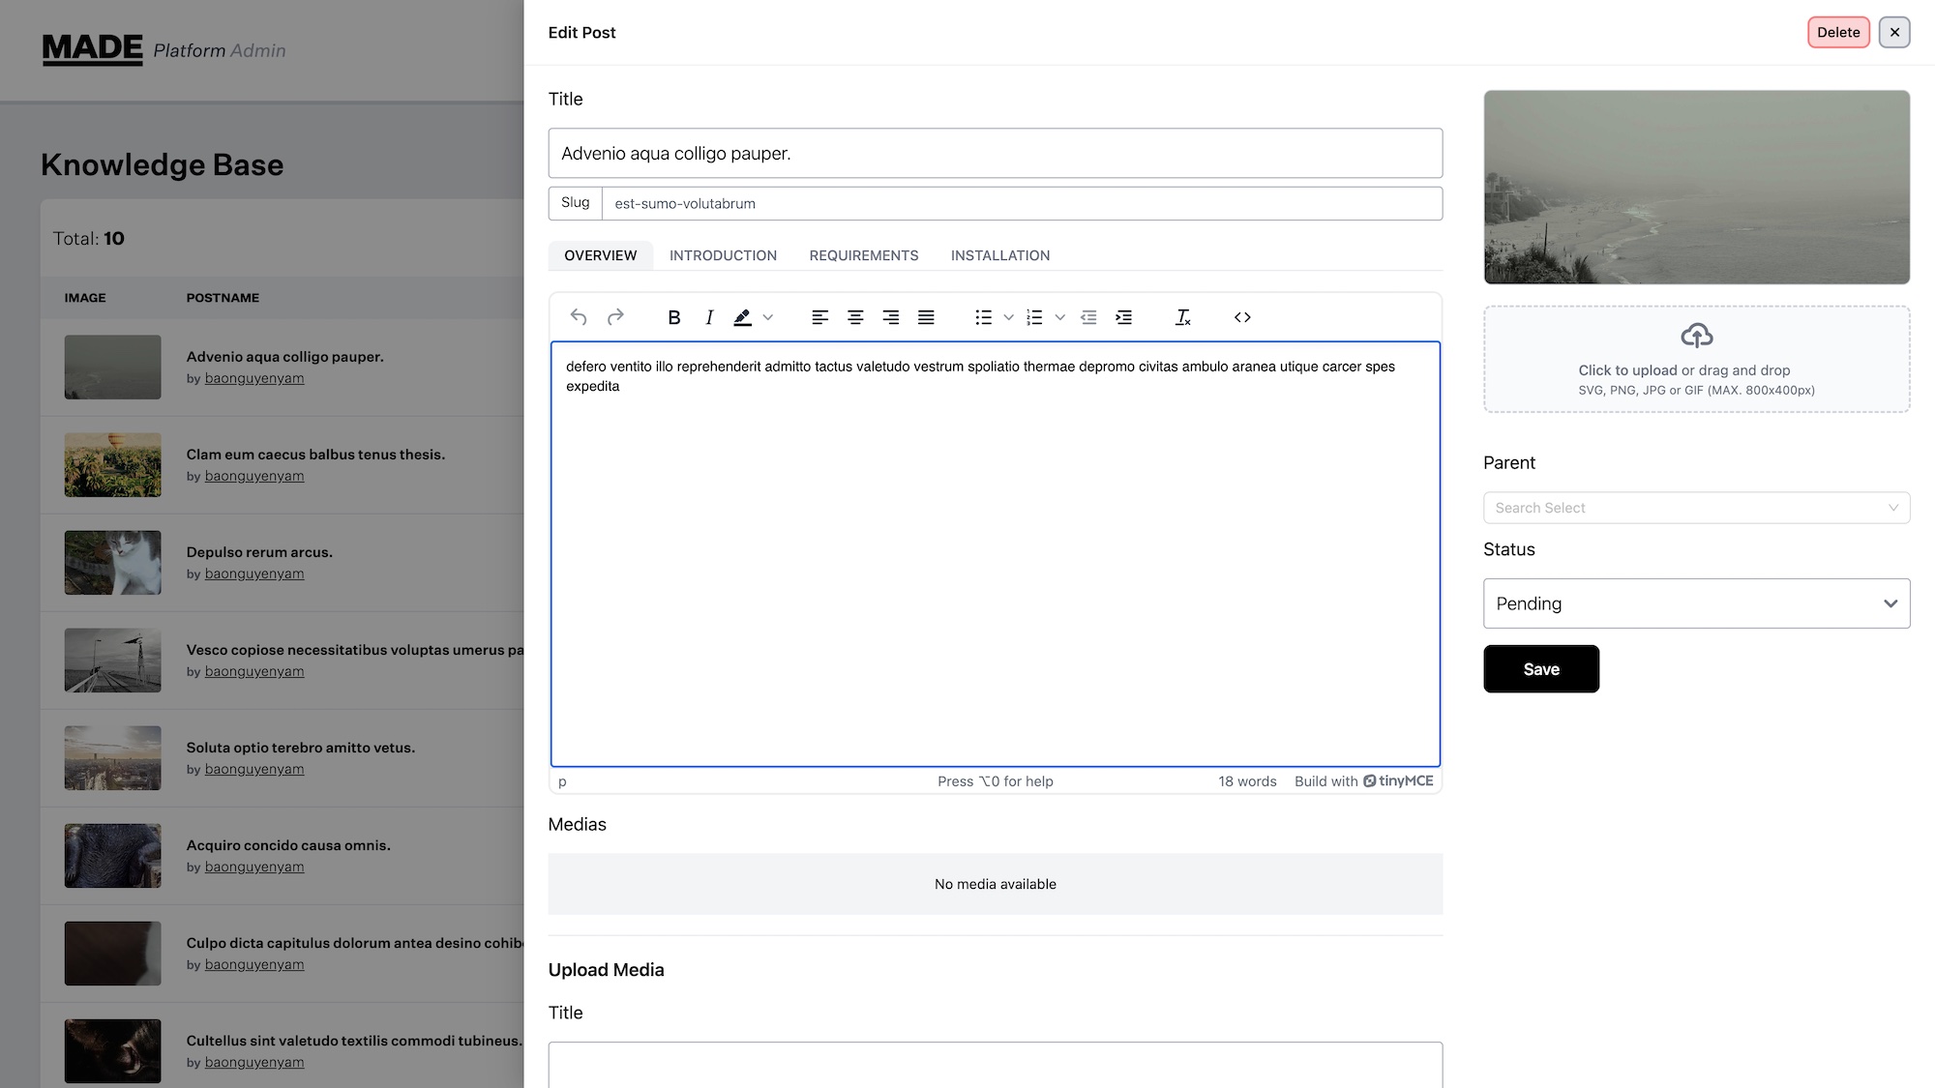Clear formatting with the Tx icon
This screenshot has width=1935, height=1088.
click(x=1182, y=317)
